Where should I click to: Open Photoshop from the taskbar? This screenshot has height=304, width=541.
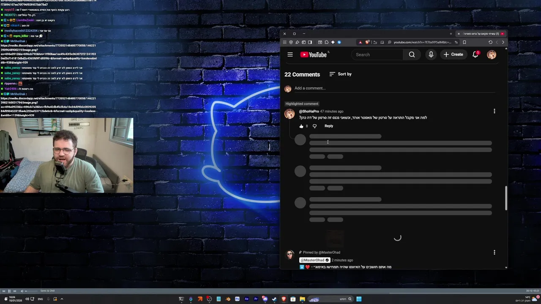pyautogui.click(x=237, y=299)
